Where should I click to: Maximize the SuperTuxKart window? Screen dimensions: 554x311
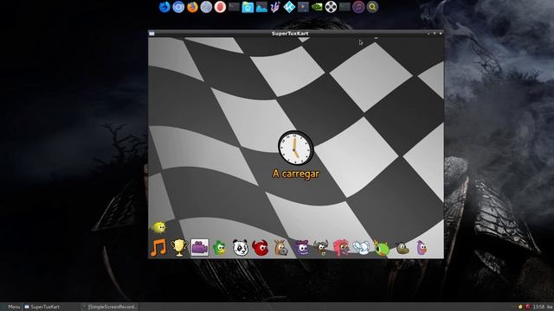(x=435, y=34)
